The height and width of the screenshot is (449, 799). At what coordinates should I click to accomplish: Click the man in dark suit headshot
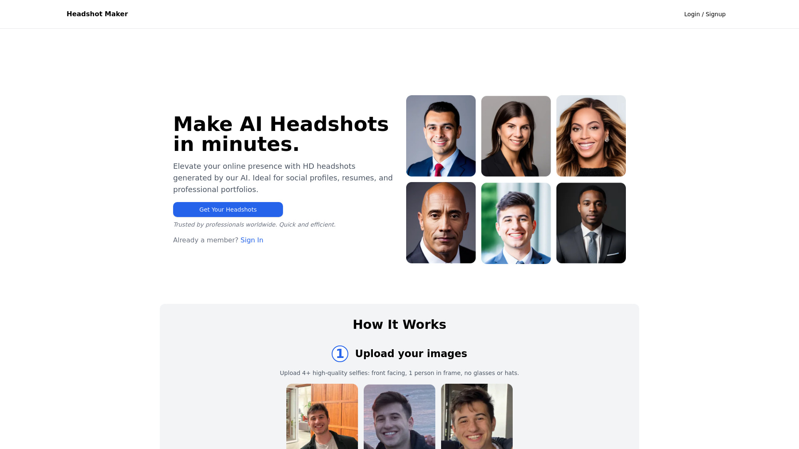(x=591, y=222)
